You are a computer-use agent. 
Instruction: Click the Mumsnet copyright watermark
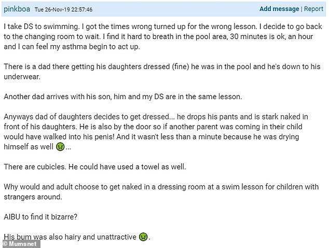[21, 243]
